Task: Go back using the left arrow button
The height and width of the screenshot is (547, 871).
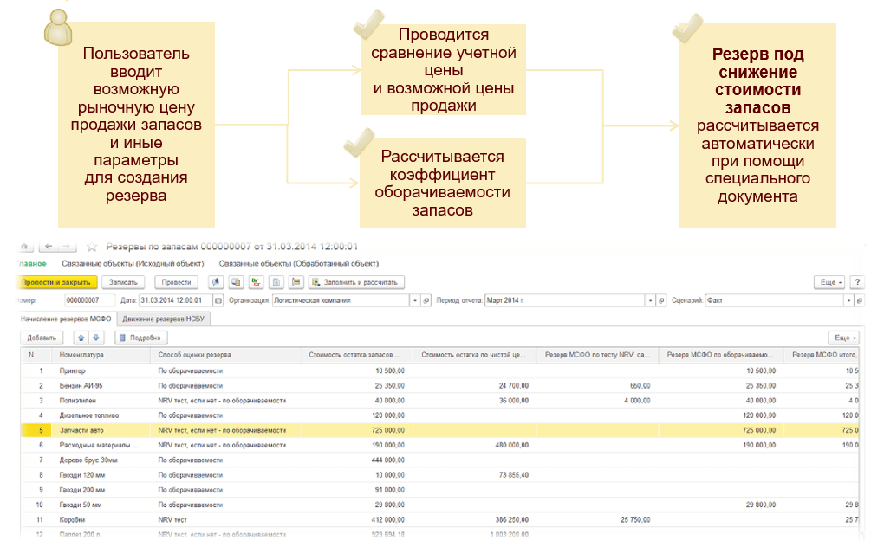Action: (49, 247)
